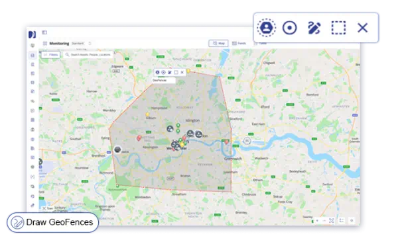Toggle the sidebar collapse icon in header
This screenshot has width=398, height=244.
[x=44, y=32]
